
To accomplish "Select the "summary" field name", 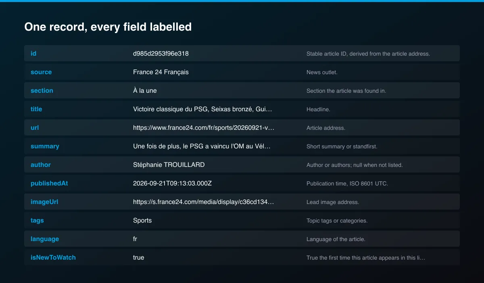I will coord(45,146).
